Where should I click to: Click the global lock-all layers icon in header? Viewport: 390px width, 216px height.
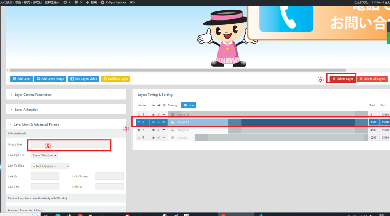coord(158,105)
